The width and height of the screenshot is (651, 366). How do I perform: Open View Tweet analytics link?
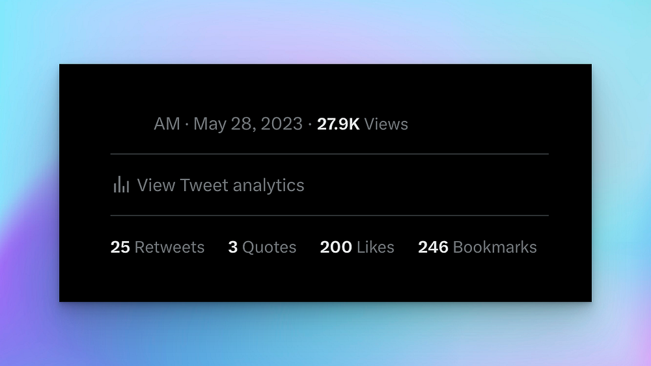coord(220,185)
